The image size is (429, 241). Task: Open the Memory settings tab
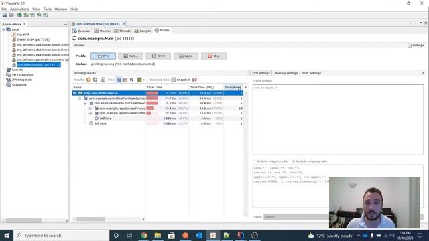(x=286, y=73)
